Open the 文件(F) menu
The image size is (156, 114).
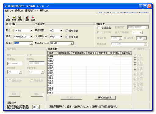pos(9,11)
